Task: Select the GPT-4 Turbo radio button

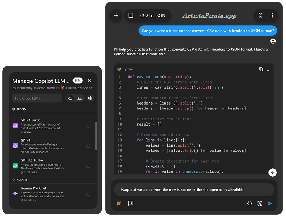Action: (88, 126)
